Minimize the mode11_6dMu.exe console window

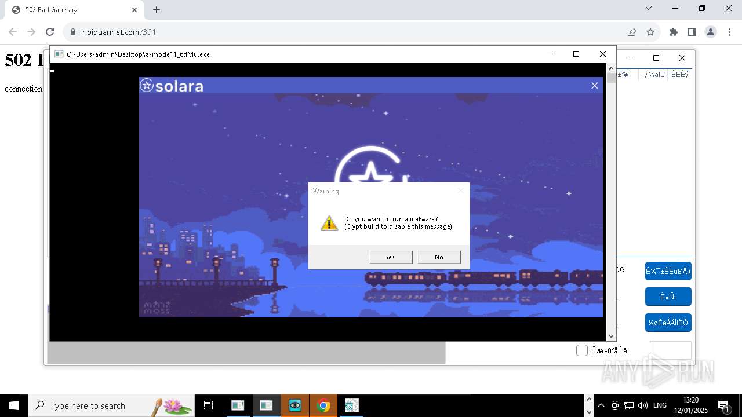click(550, 54)
